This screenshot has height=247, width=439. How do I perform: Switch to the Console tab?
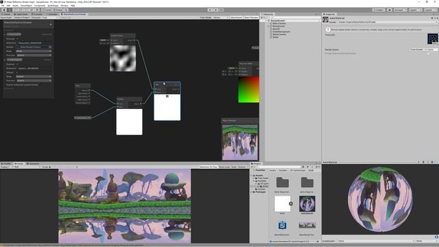click(37, 14)
